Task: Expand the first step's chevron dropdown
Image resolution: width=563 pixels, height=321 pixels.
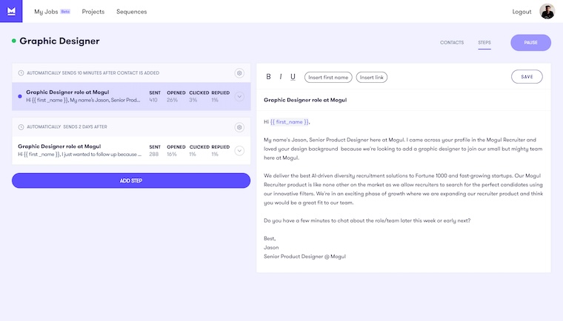Action: coord(239,96)
